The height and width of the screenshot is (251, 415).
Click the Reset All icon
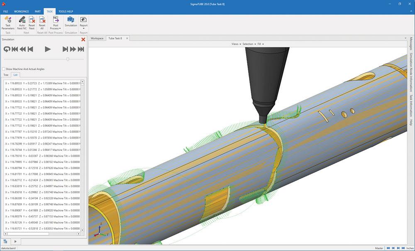tap(42, 22)
